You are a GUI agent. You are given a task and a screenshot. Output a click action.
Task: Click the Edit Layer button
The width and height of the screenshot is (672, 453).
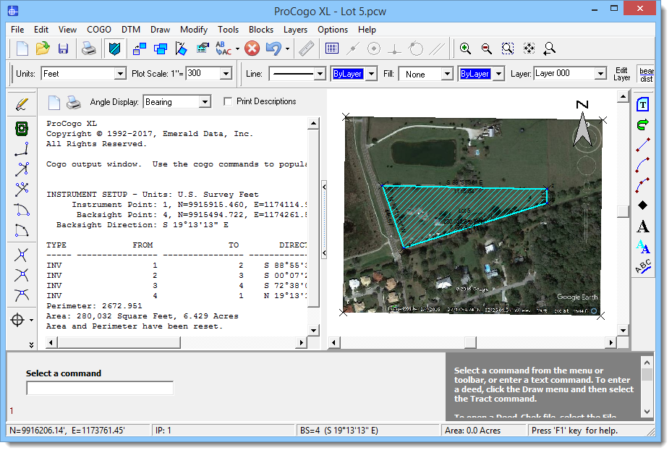(x=621, y=74)
